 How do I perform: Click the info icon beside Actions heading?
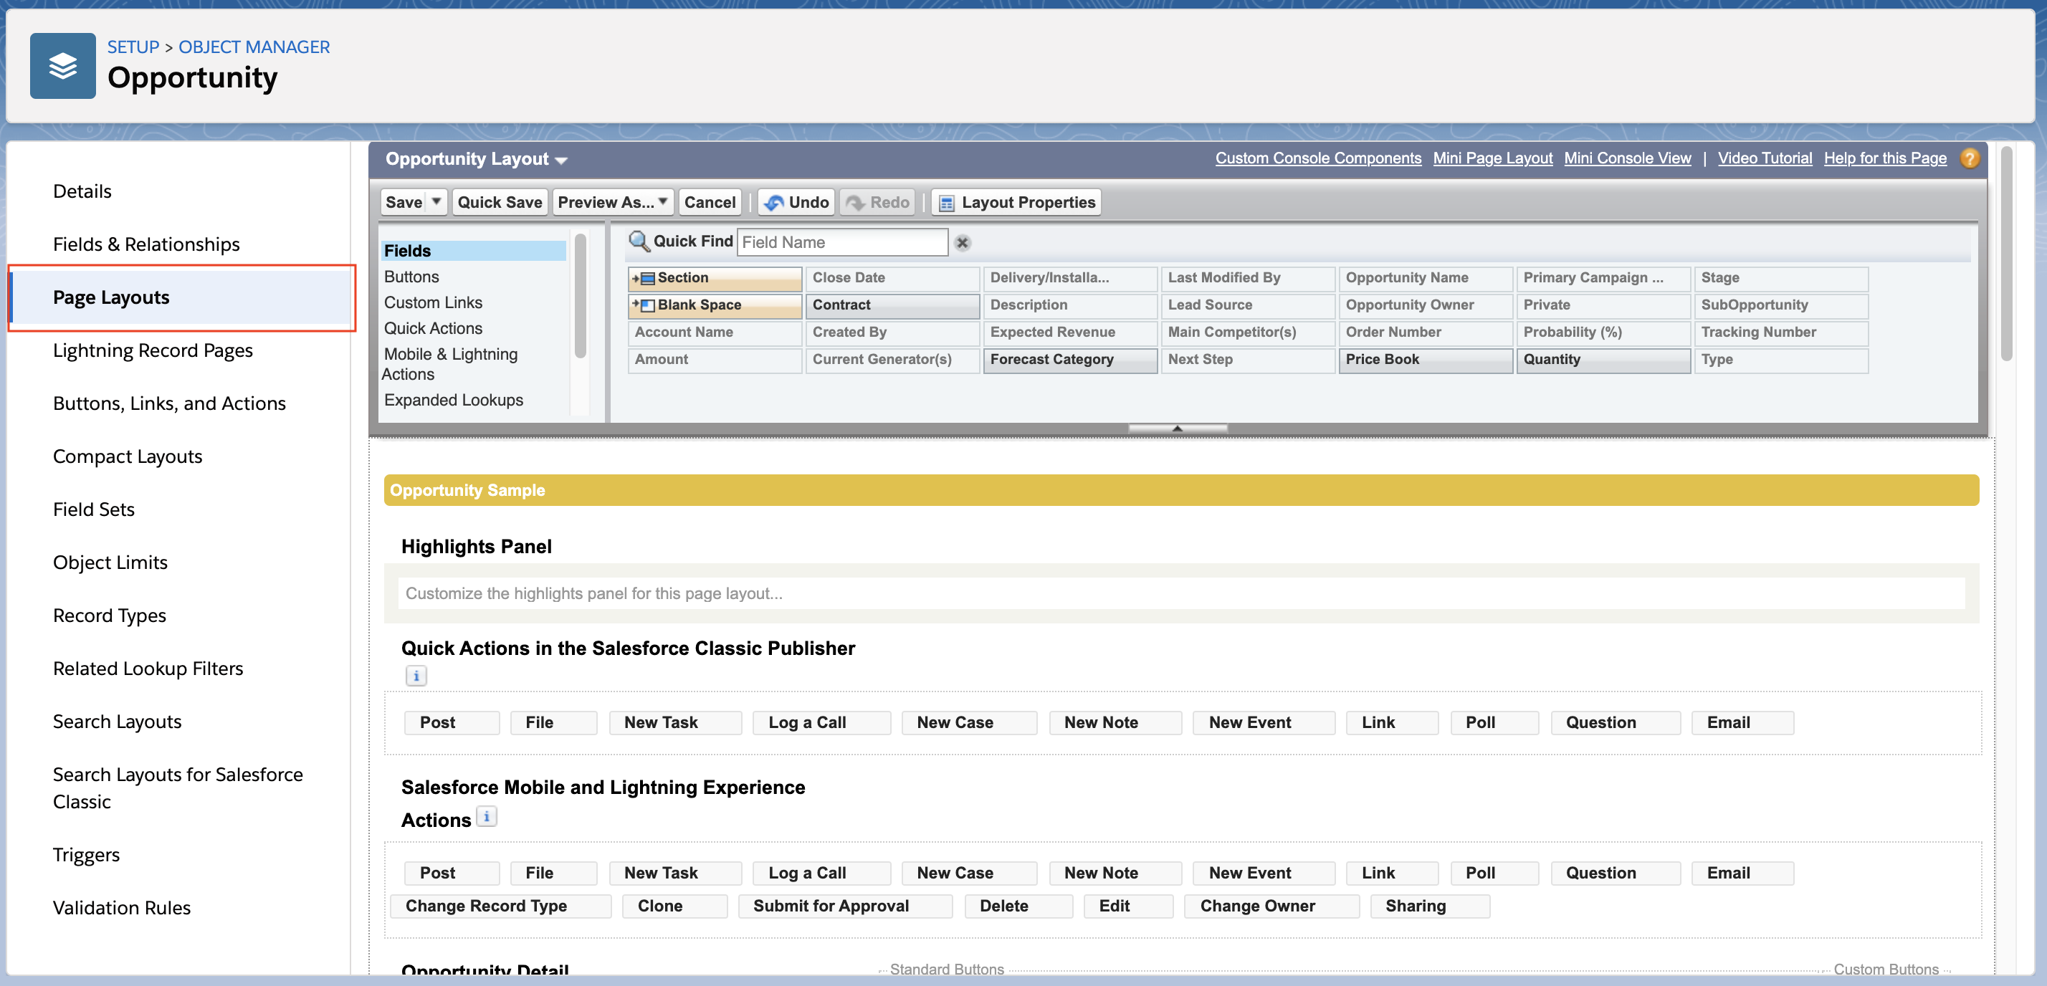(x=487, y=817)
